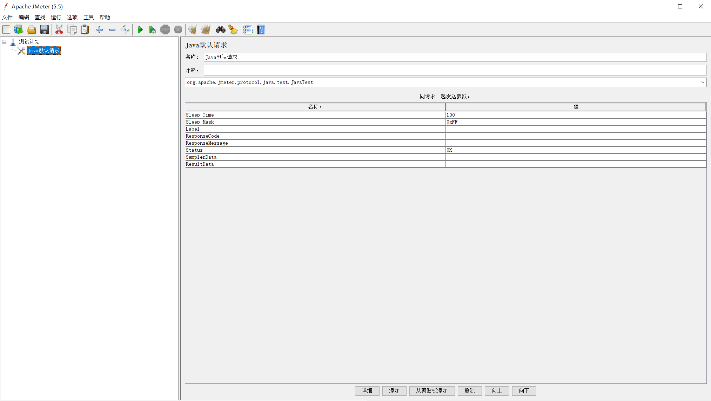Select the Sleep_Time parameter row
Image resolution: width=711 pixels, height=401 pixels.
point(445,115)
